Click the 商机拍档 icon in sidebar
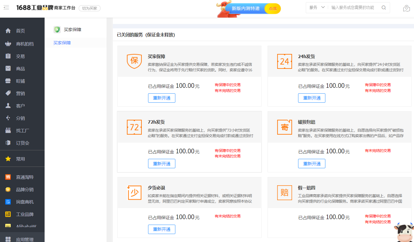 click(x=8, y=44)
